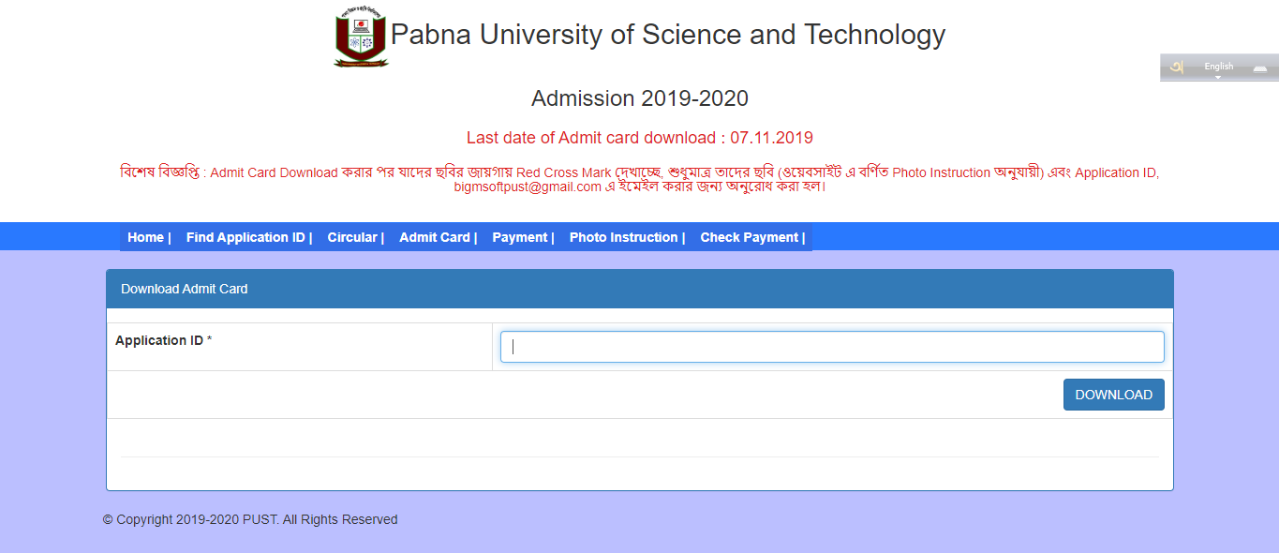Screen dimensions: 1279x553
Task: Go to the Payment menu item
Action: [x=519, y=237]
